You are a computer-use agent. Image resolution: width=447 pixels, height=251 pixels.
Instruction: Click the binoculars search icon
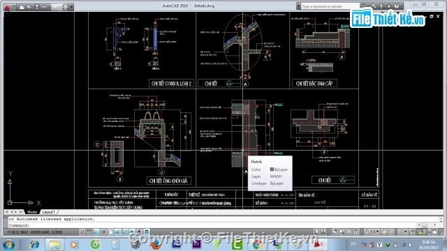tap(363, 6)
